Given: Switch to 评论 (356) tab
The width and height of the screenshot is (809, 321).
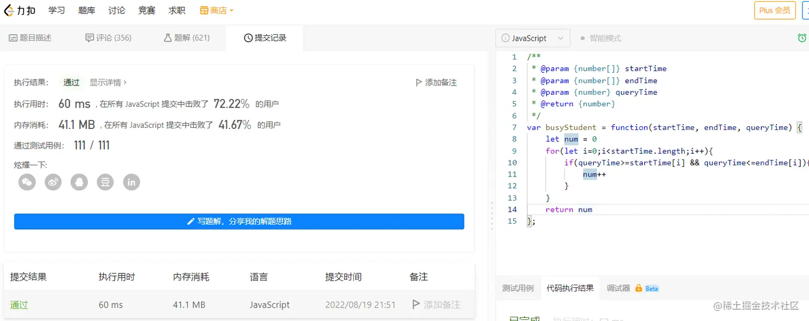Looking at the screenshot, I should point(109,38).
